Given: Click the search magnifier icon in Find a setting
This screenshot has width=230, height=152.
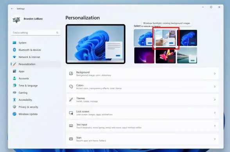Looking at the screenshot, I should pyautogui.click(x=57, y=33).
